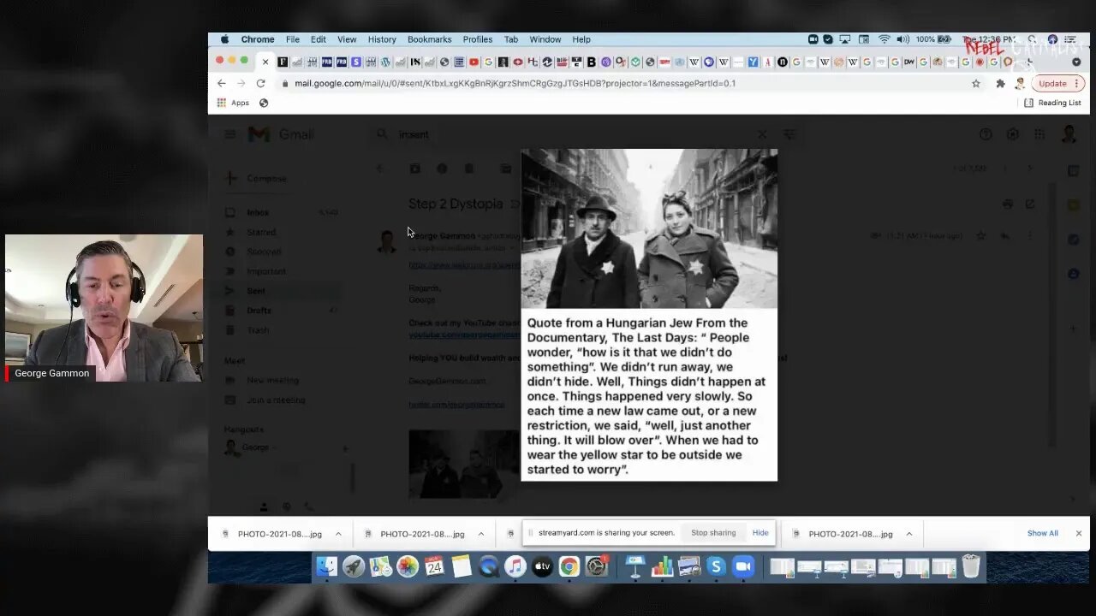Open the Trash in the Dock
The image size is (1096, 616).
pos(970,566)
